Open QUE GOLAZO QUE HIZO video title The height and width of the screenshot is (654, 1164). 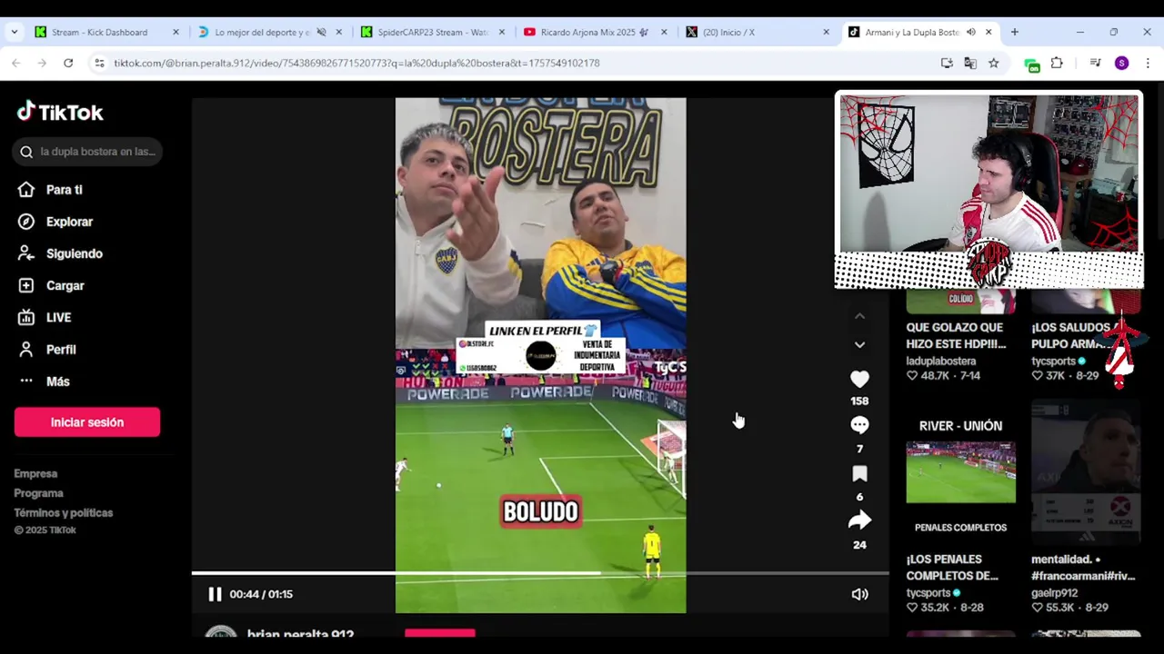point(956,335)
